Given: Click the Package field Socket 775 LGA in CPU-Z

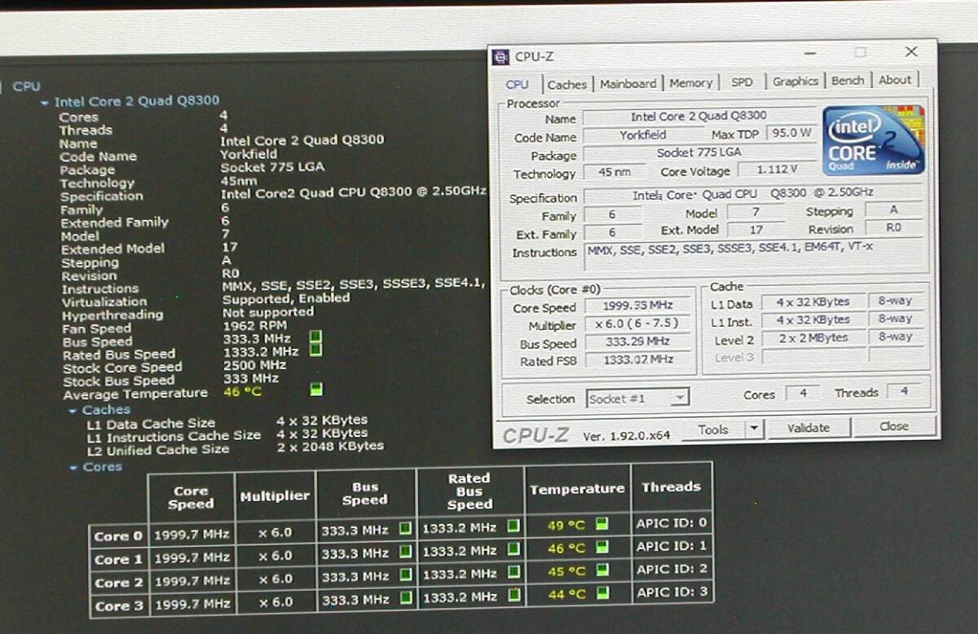Looking at the screenshot, I should pos(698,153).
